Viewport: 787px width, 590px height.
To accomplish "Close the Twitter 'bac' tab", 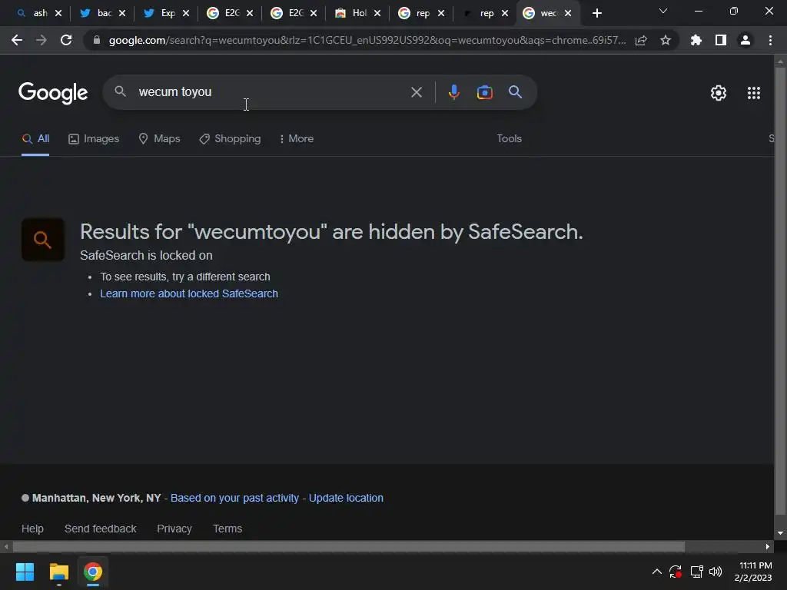I will [122, 13].
